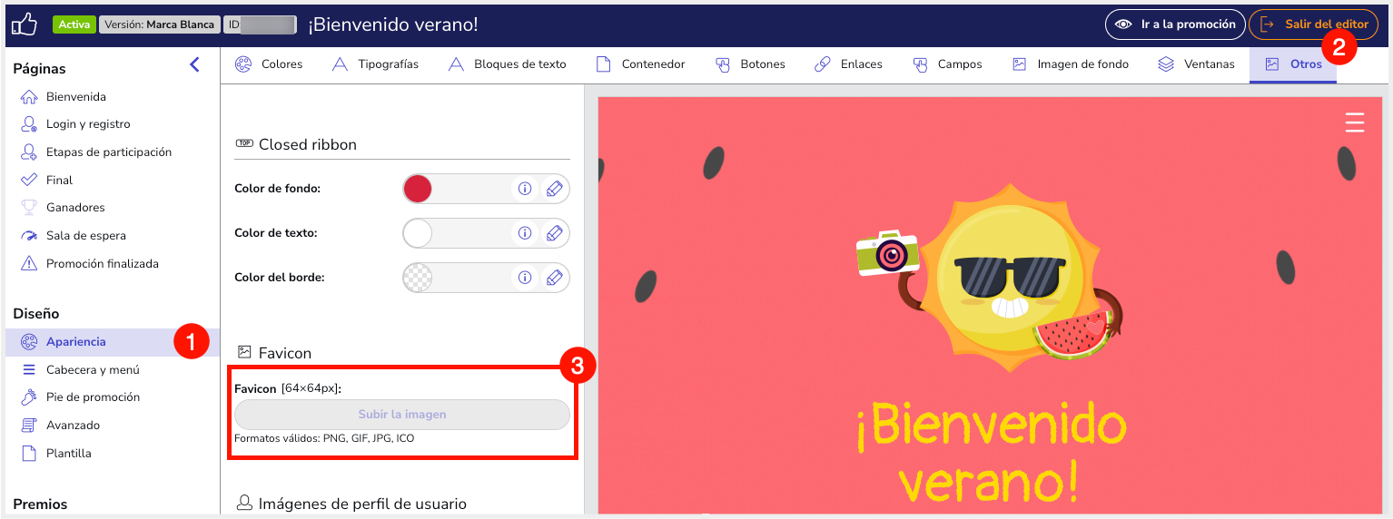Click info icon for Color de texto
1393x519 pixels.
[x=524, y=233]
